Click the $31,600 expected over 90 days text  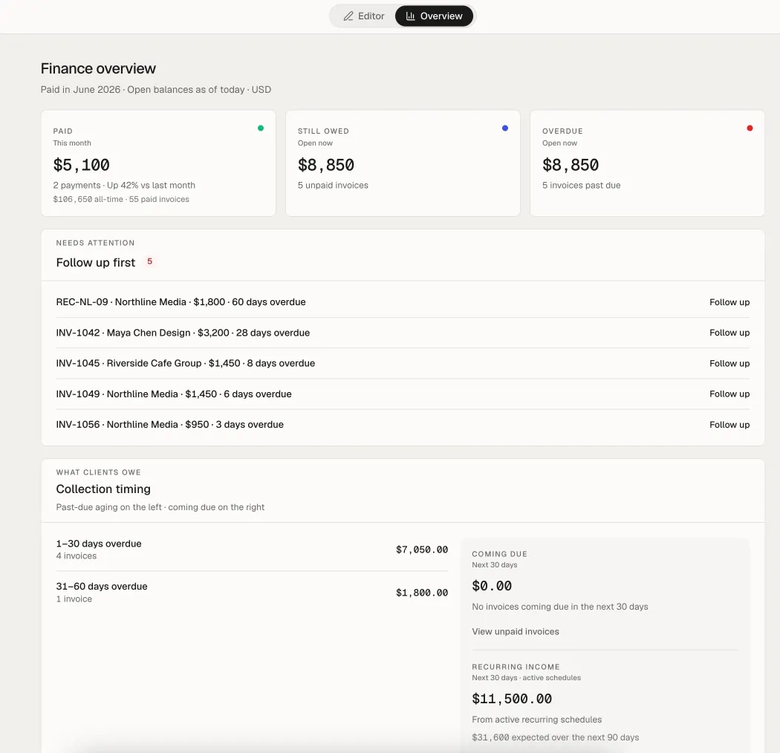pos(555,737)
